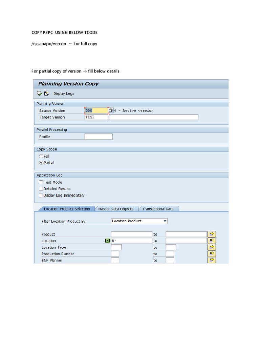Screen dimensions: 260x347
Task: Click the '/n/sapapo/vercop' transaction text
Action: click(49, 44)
